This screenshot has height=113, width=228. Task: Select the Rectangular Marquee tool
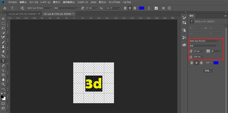[3, 23]
